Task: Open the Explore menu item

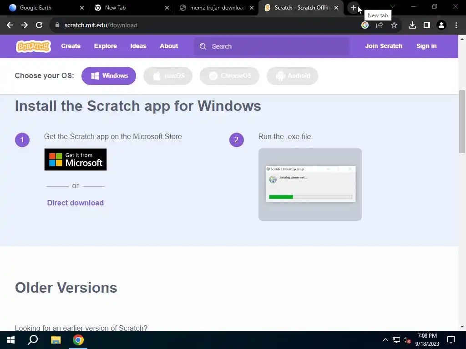Action: (x=106, y=46)
